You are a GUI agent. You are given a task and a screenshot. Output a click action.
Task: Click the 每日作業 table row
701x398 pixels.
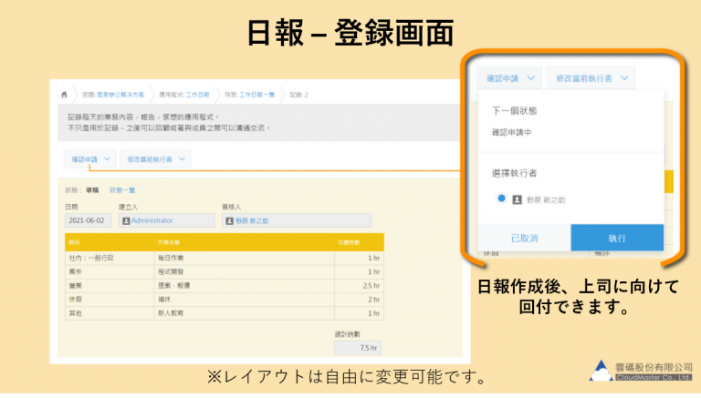tap(224, 258)
